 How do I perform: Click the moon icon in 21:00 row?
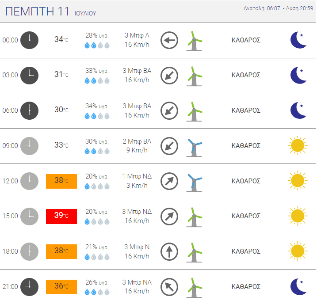pos(298,287)
